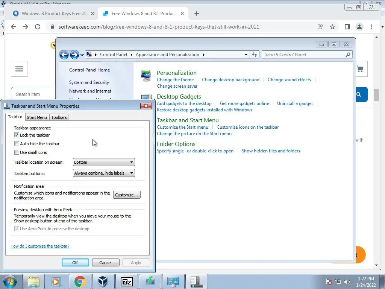Click the volume speaker tray icon
The image size is (385, 289).
coord(347,282)
